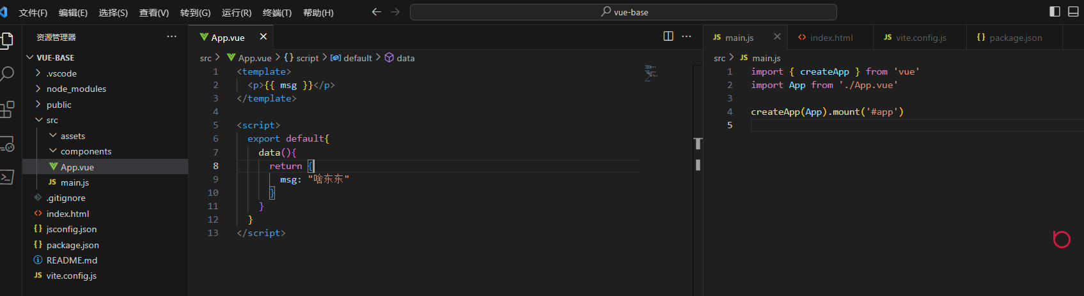Expand the node_modules folder

coord(76,89)
